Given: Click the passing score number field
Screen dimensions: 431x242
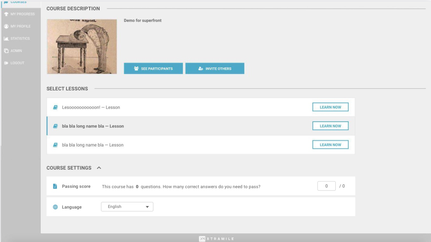Looking at the screenshot, I should [x=327, y=186].
